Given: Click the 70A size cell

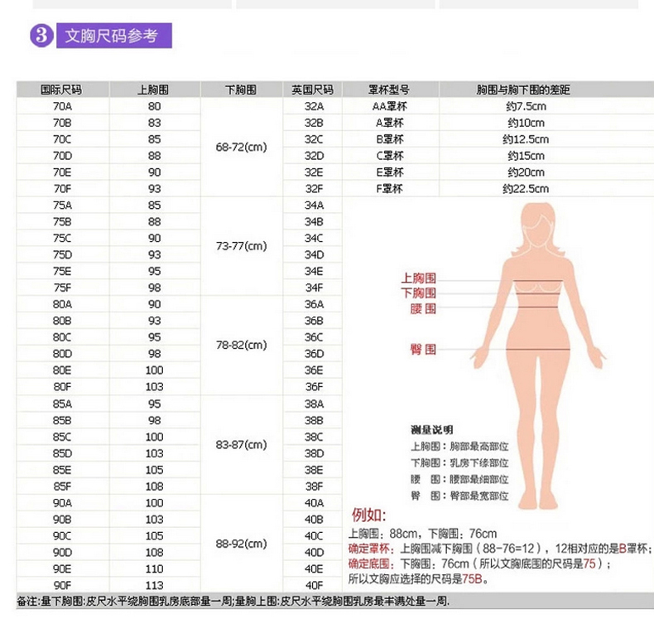Looking at the screenshot, I should click(62, 106).
